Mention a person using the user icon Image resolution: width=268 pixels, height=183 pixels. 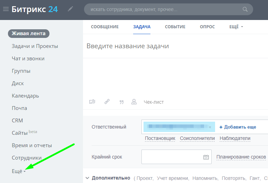pos(134,102)
